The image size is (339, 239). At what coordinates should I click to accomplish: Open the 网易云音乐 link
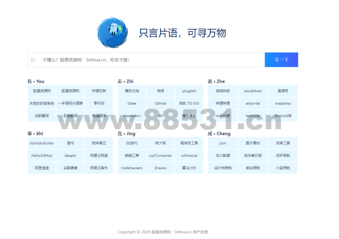(x=99, y=168)
